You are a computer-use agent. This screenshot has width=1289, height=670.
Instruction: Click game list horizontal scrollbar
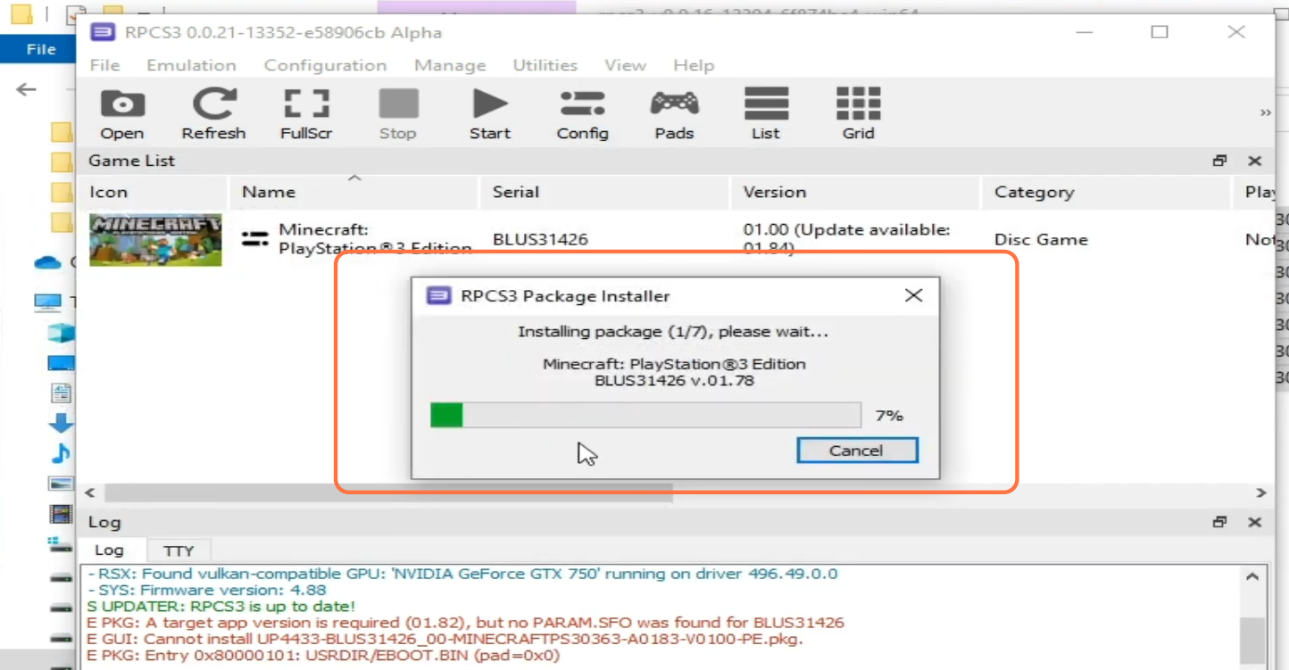point(388,492)
